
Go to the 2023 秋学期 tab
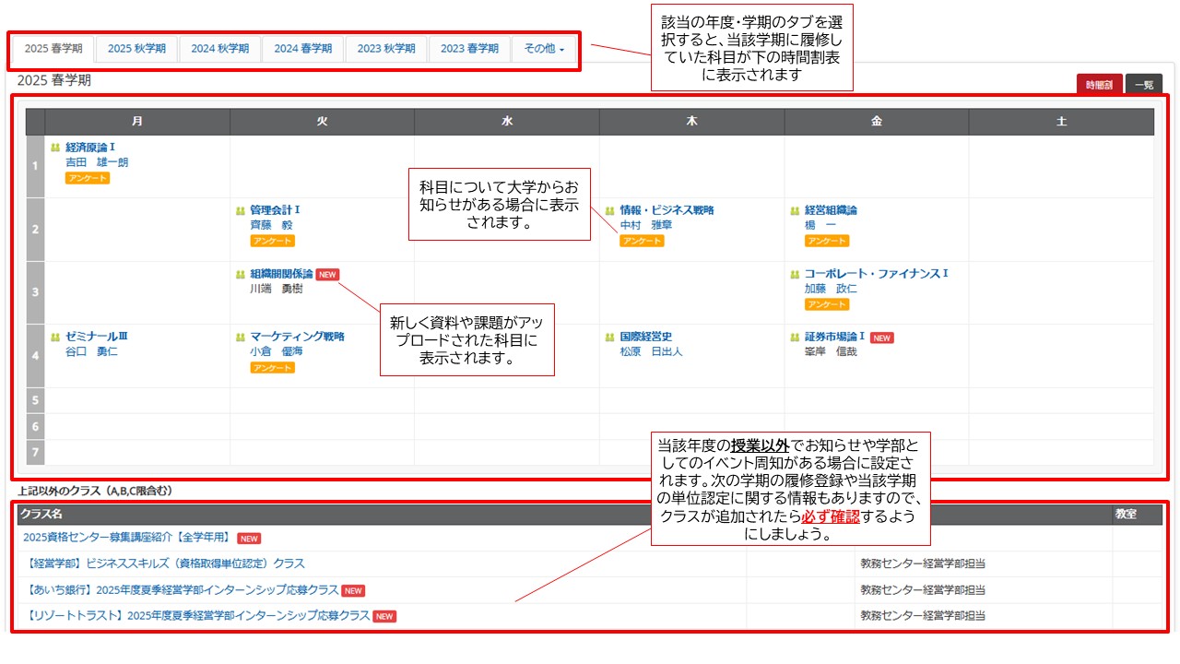click(386, 49)
